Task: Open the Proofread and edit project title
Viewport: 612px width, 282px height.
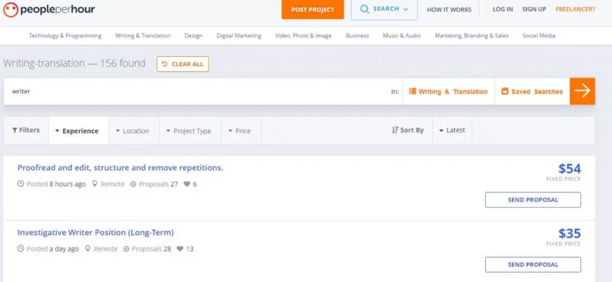Action: (120, 168)
